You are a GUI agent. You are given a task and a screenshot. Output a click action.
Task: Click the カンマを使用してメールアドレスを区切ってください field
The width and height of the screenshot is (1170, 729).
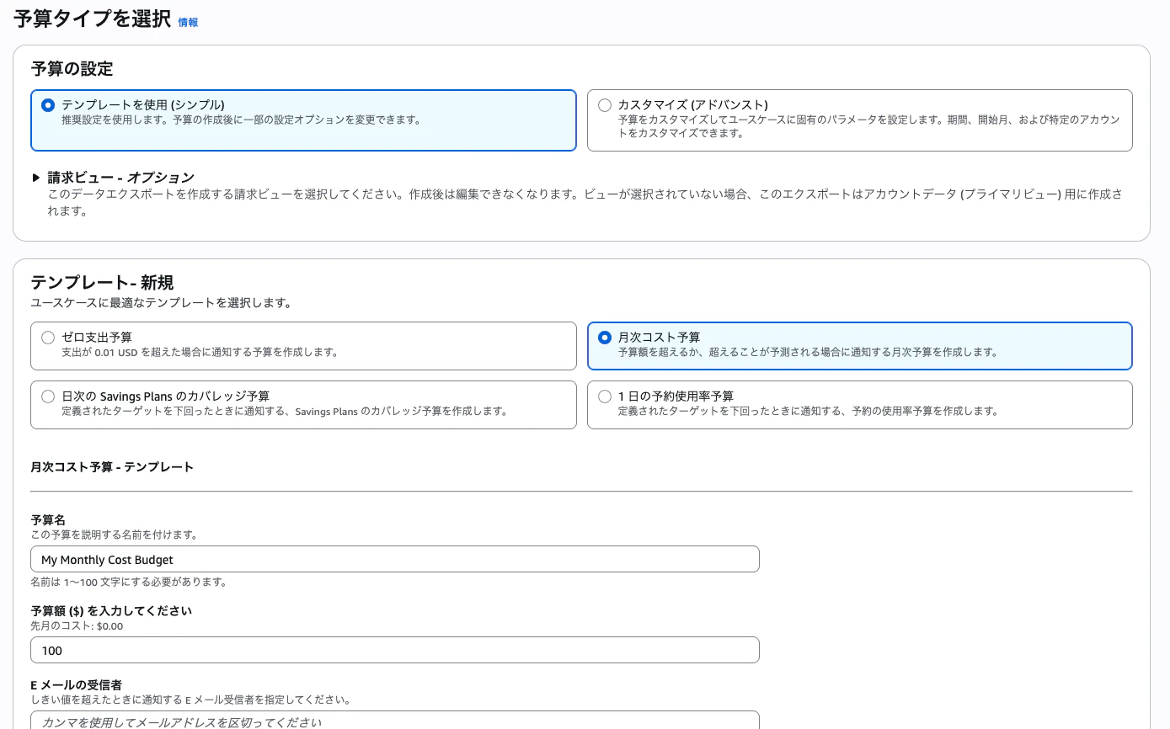395,722
